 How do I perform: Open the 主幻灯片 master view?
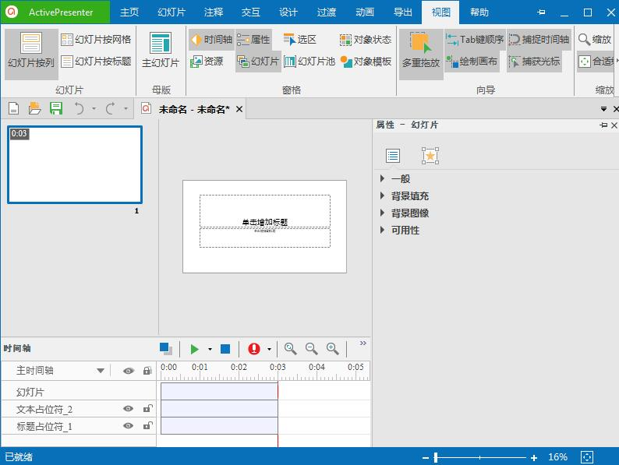[x=161, y=51]
